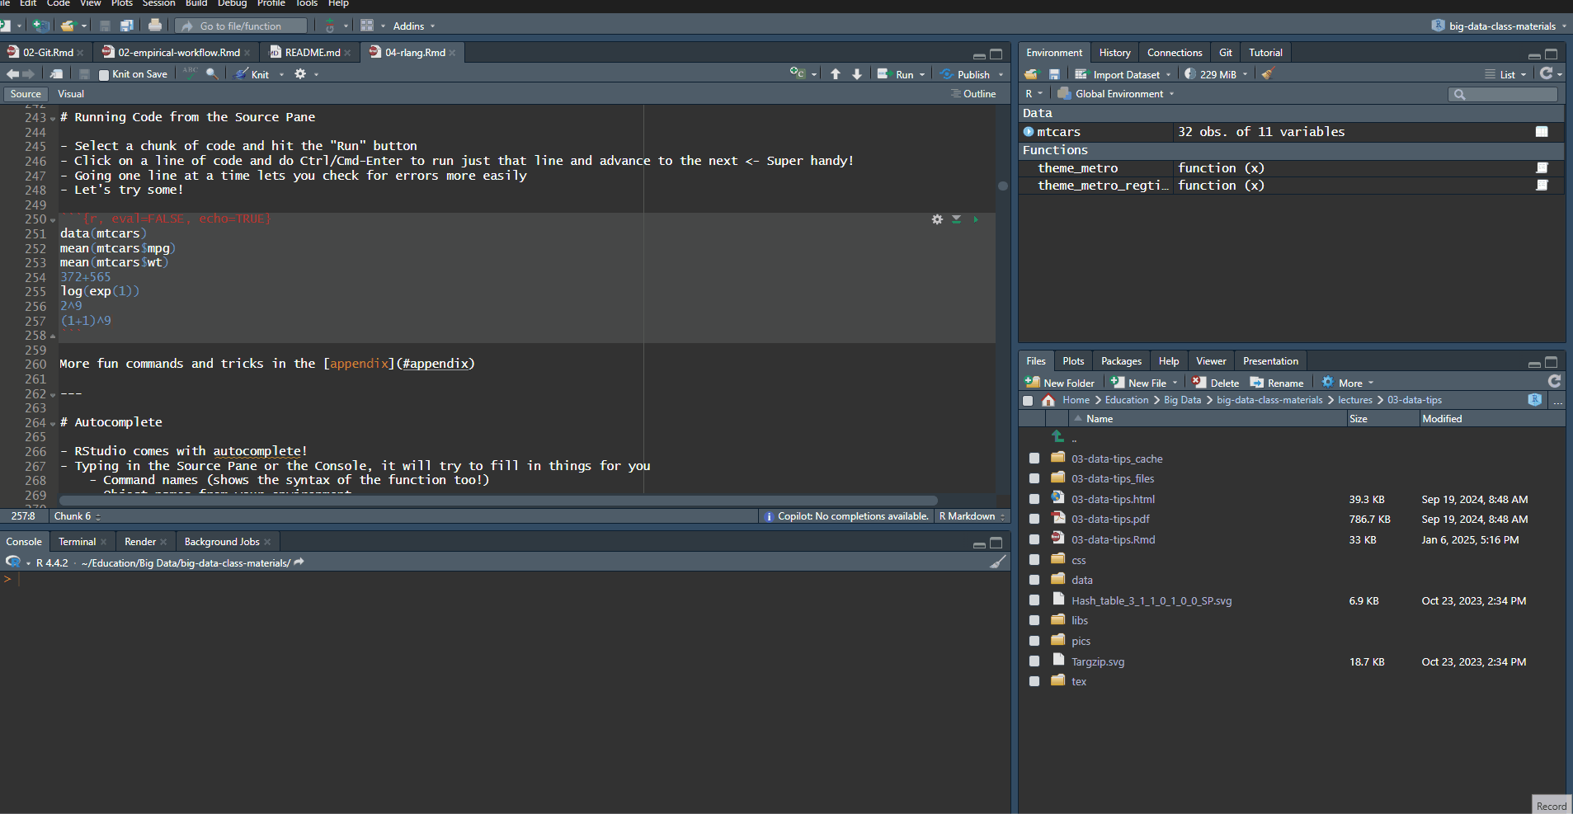This screenshot has height=814, width=1573.
Task: Go to parent directory up arrow
Action: [1058, 436]
